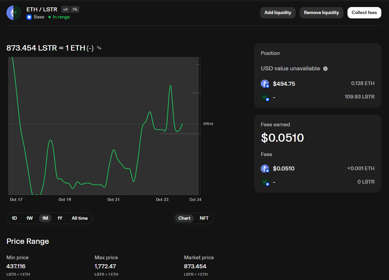
Task: Select the 1M time range
Action: point(45,218)
